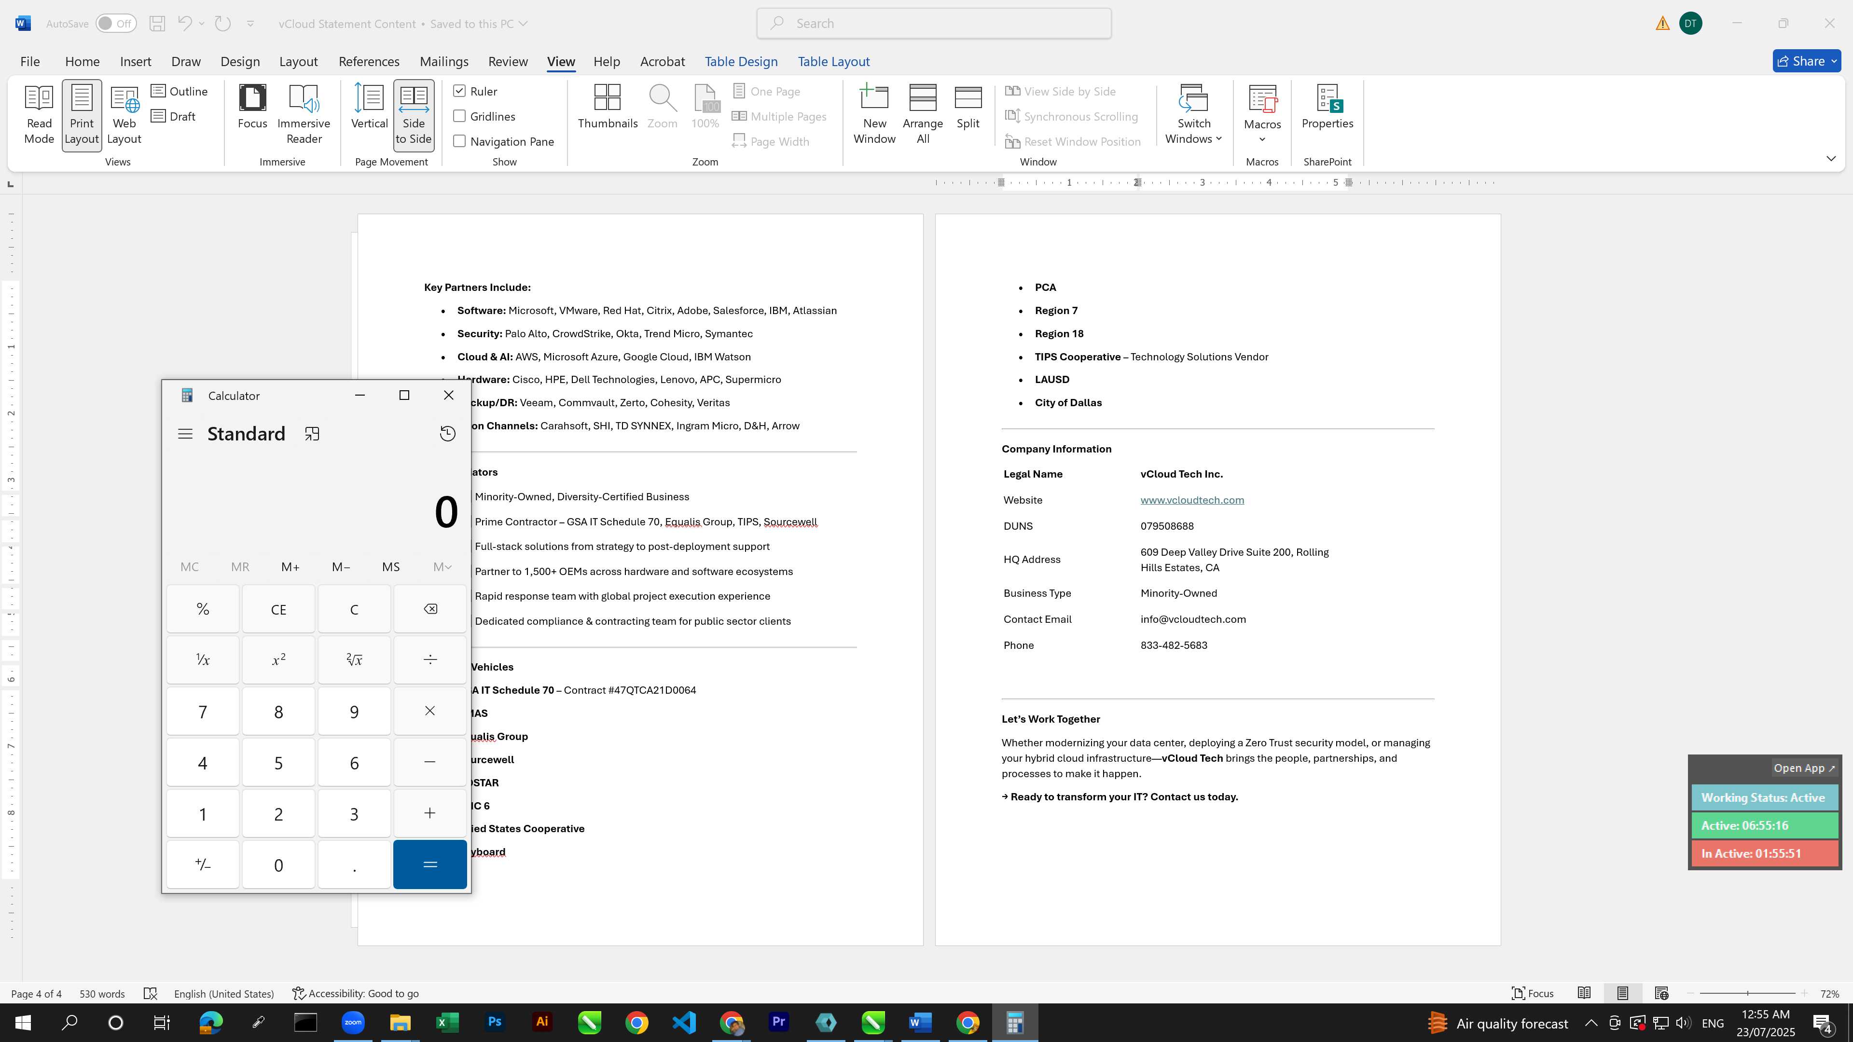Open Premiere Pro from taskbar
The height and width of the screenshot is (1042, 1853).
pyautogui.click(x=778, y=1023)
